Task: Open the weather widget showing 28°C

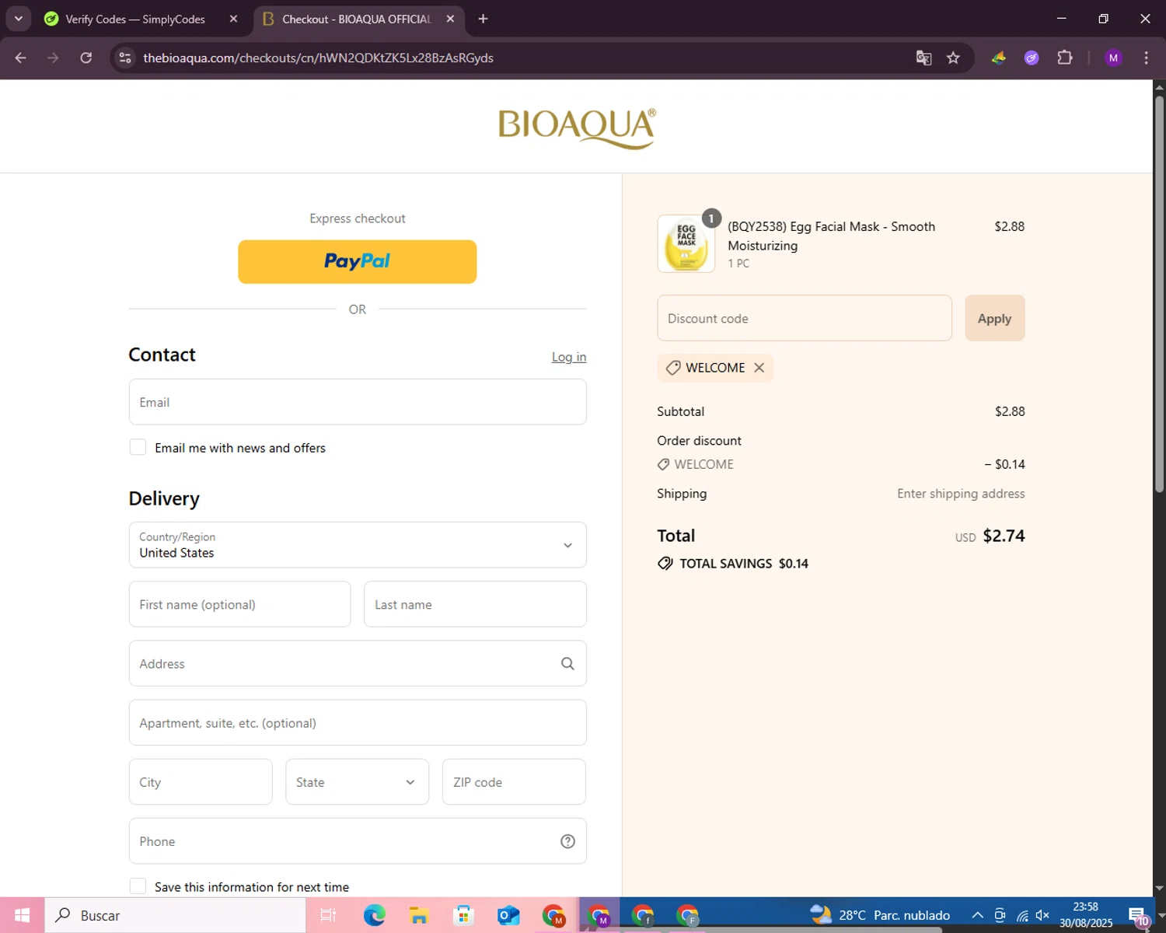Action: coord(880,915)
